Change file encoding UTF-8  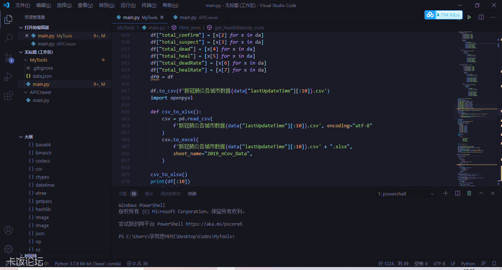(x=439, y=263)
